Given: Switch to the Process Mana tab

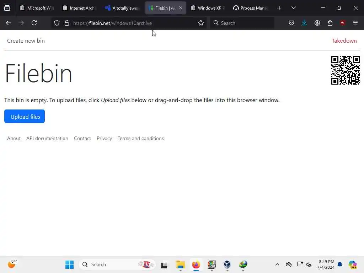Looking at the screenshot, I should click(x=250, y=8).
